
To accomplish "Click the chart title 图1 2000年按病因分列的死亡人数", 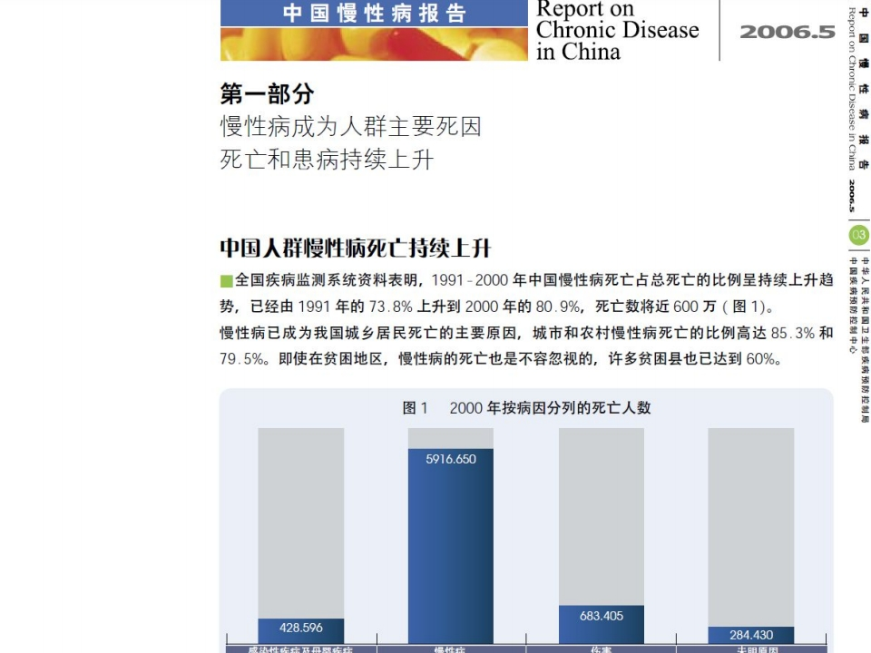I will pos(526,408).
